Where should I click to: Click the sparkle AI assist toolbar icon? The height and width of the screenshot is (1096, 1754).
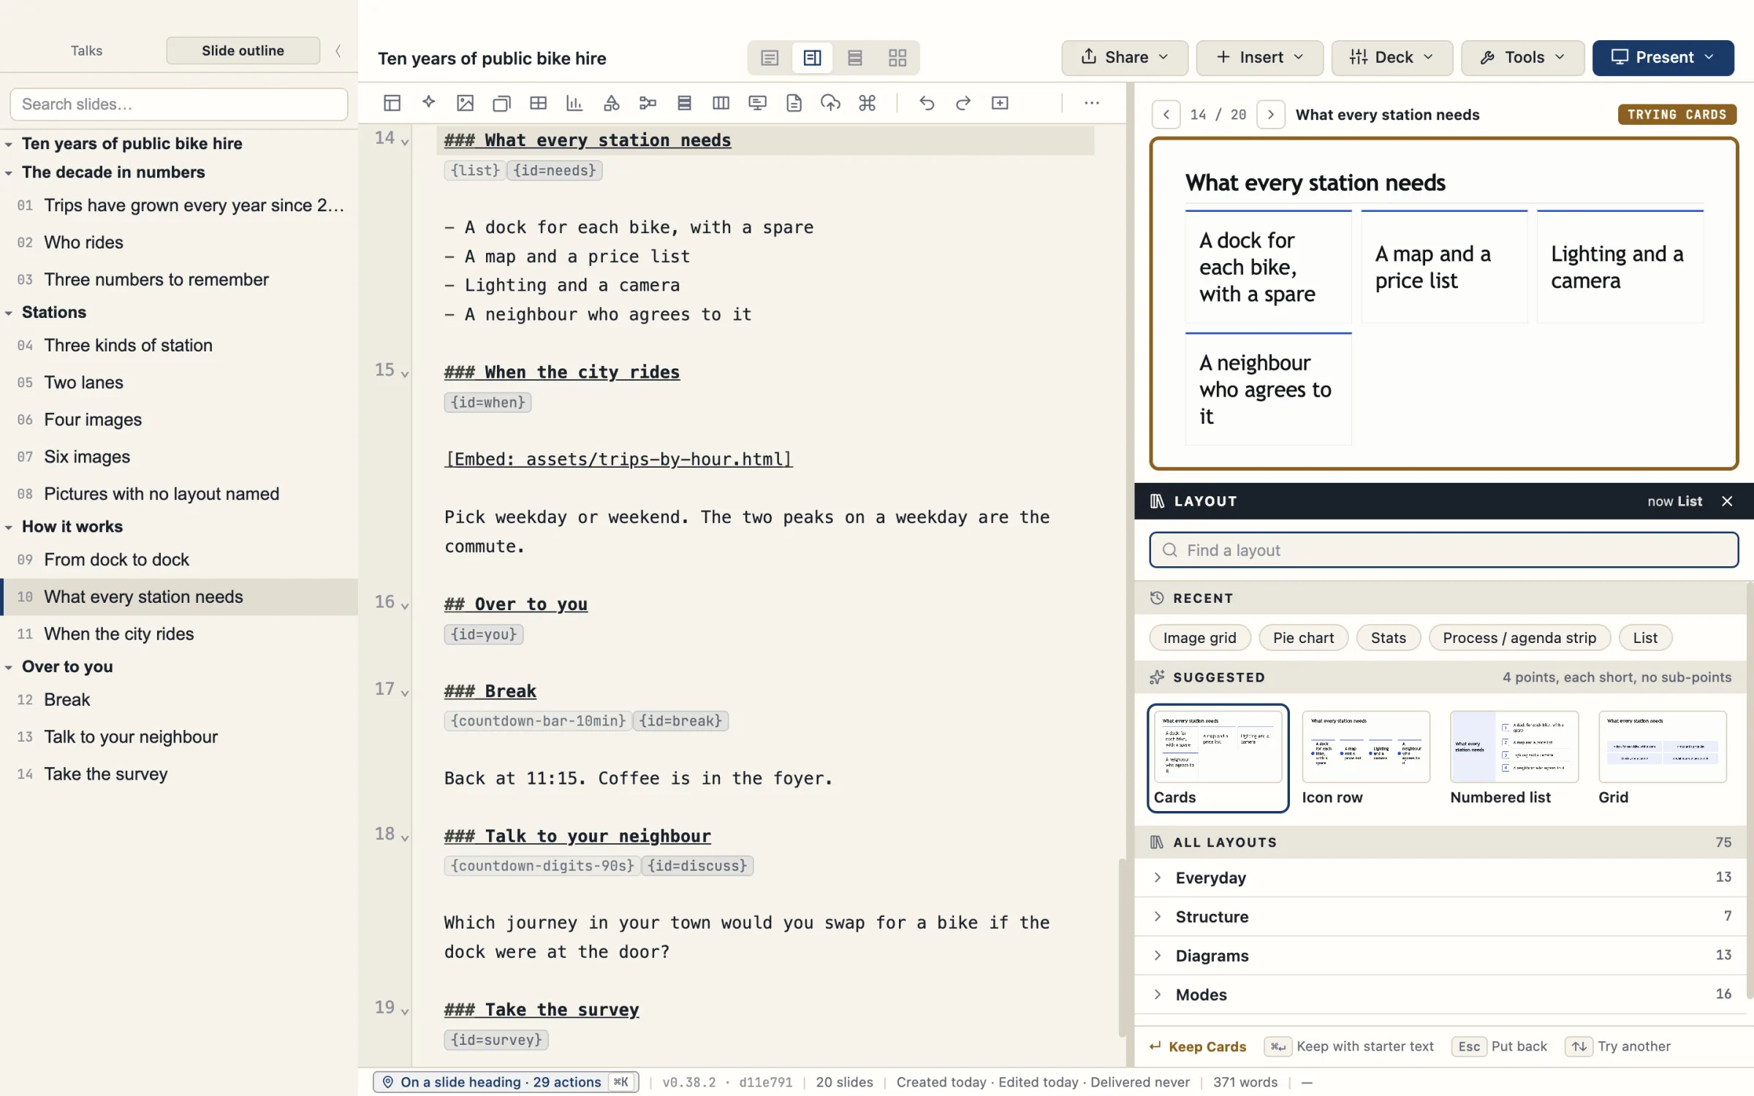[x=429, y=103]
